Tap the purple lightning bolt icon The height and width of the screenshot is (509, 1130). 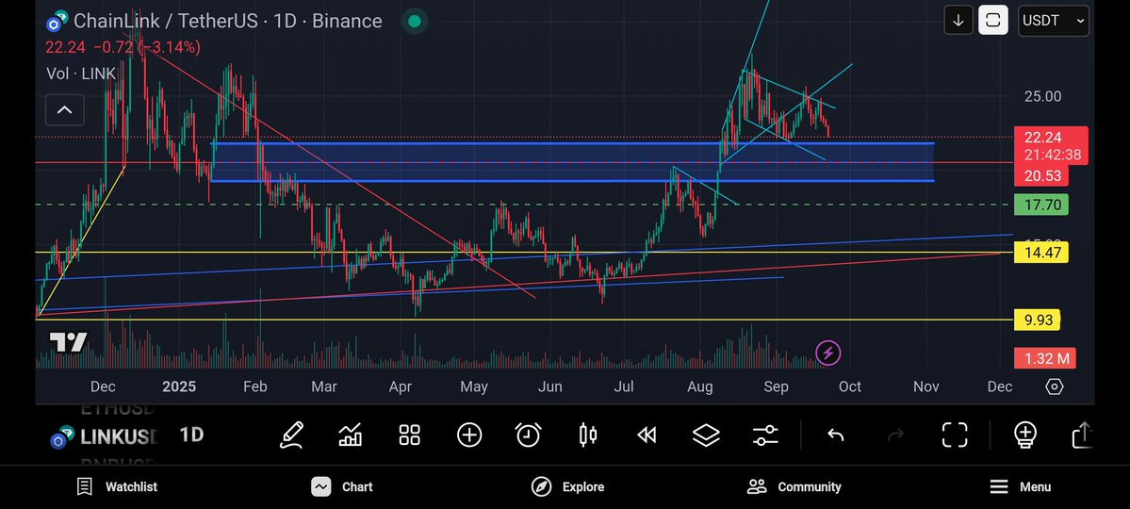(x=828, y=353)
